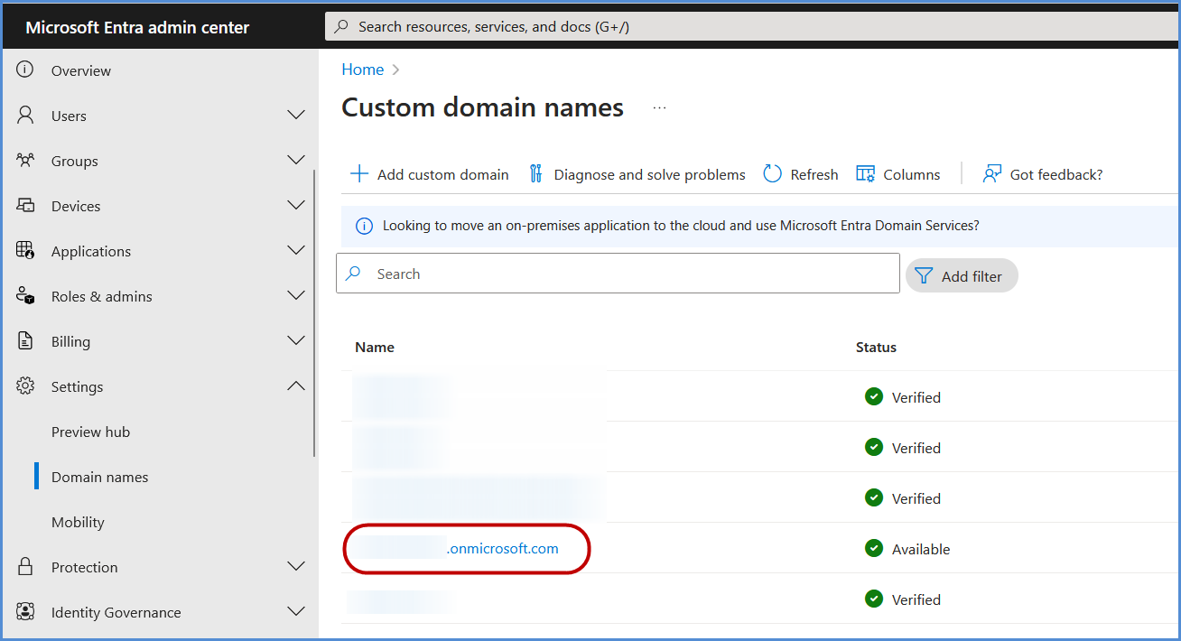
Task: Click the Roles & admins icon
Action: (x=25, y=296)
